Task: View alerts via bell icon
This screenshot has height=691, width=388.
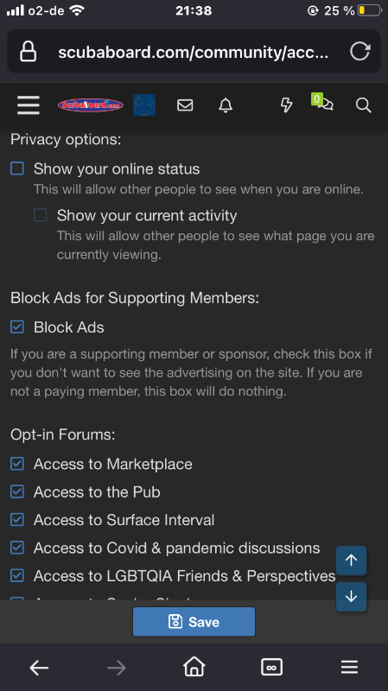Action: click(x=226, y=105)
